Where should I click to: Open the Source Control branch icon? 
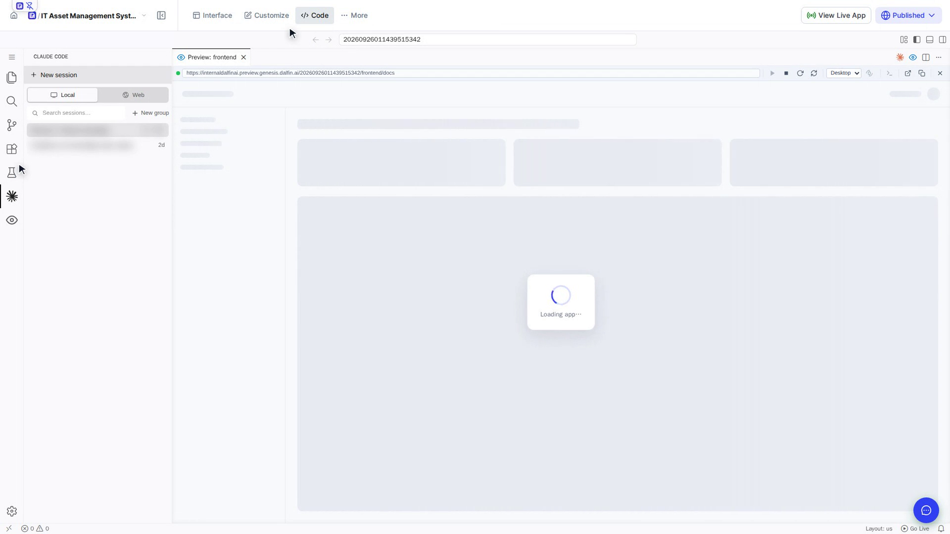coord(12,125)
